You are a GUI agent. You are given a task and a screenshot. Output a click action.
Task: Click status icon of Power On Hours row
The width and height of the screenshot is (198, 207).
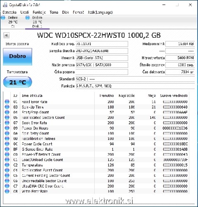coord(7,128)
